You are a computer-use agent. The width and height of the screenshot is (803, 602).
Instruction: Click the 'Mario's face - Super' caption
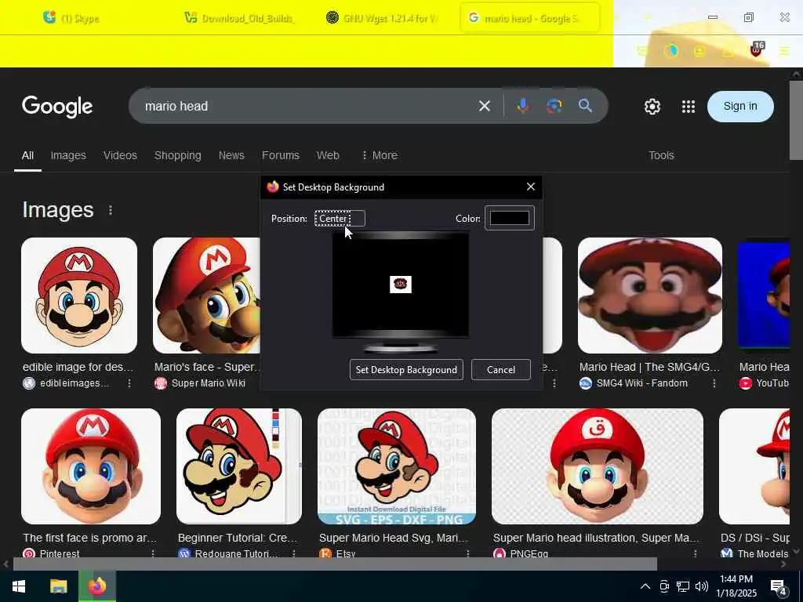[207, 367]
